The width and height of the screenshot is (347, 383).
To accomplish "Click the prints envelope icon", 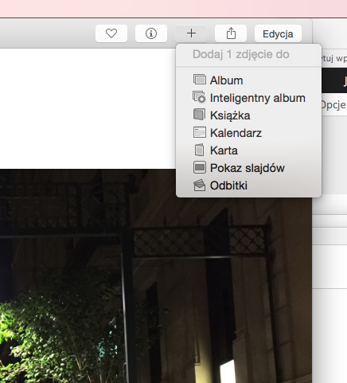I will click(x=200, y=186).
